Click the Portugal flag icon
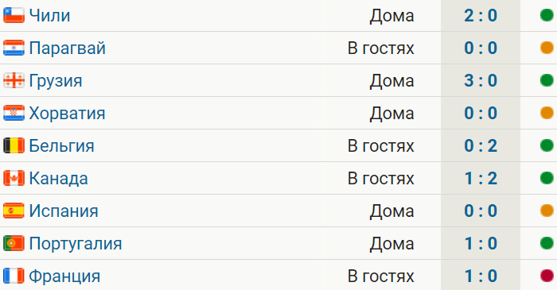The height and width of the screenshot is (290, 557). [14, 244]
